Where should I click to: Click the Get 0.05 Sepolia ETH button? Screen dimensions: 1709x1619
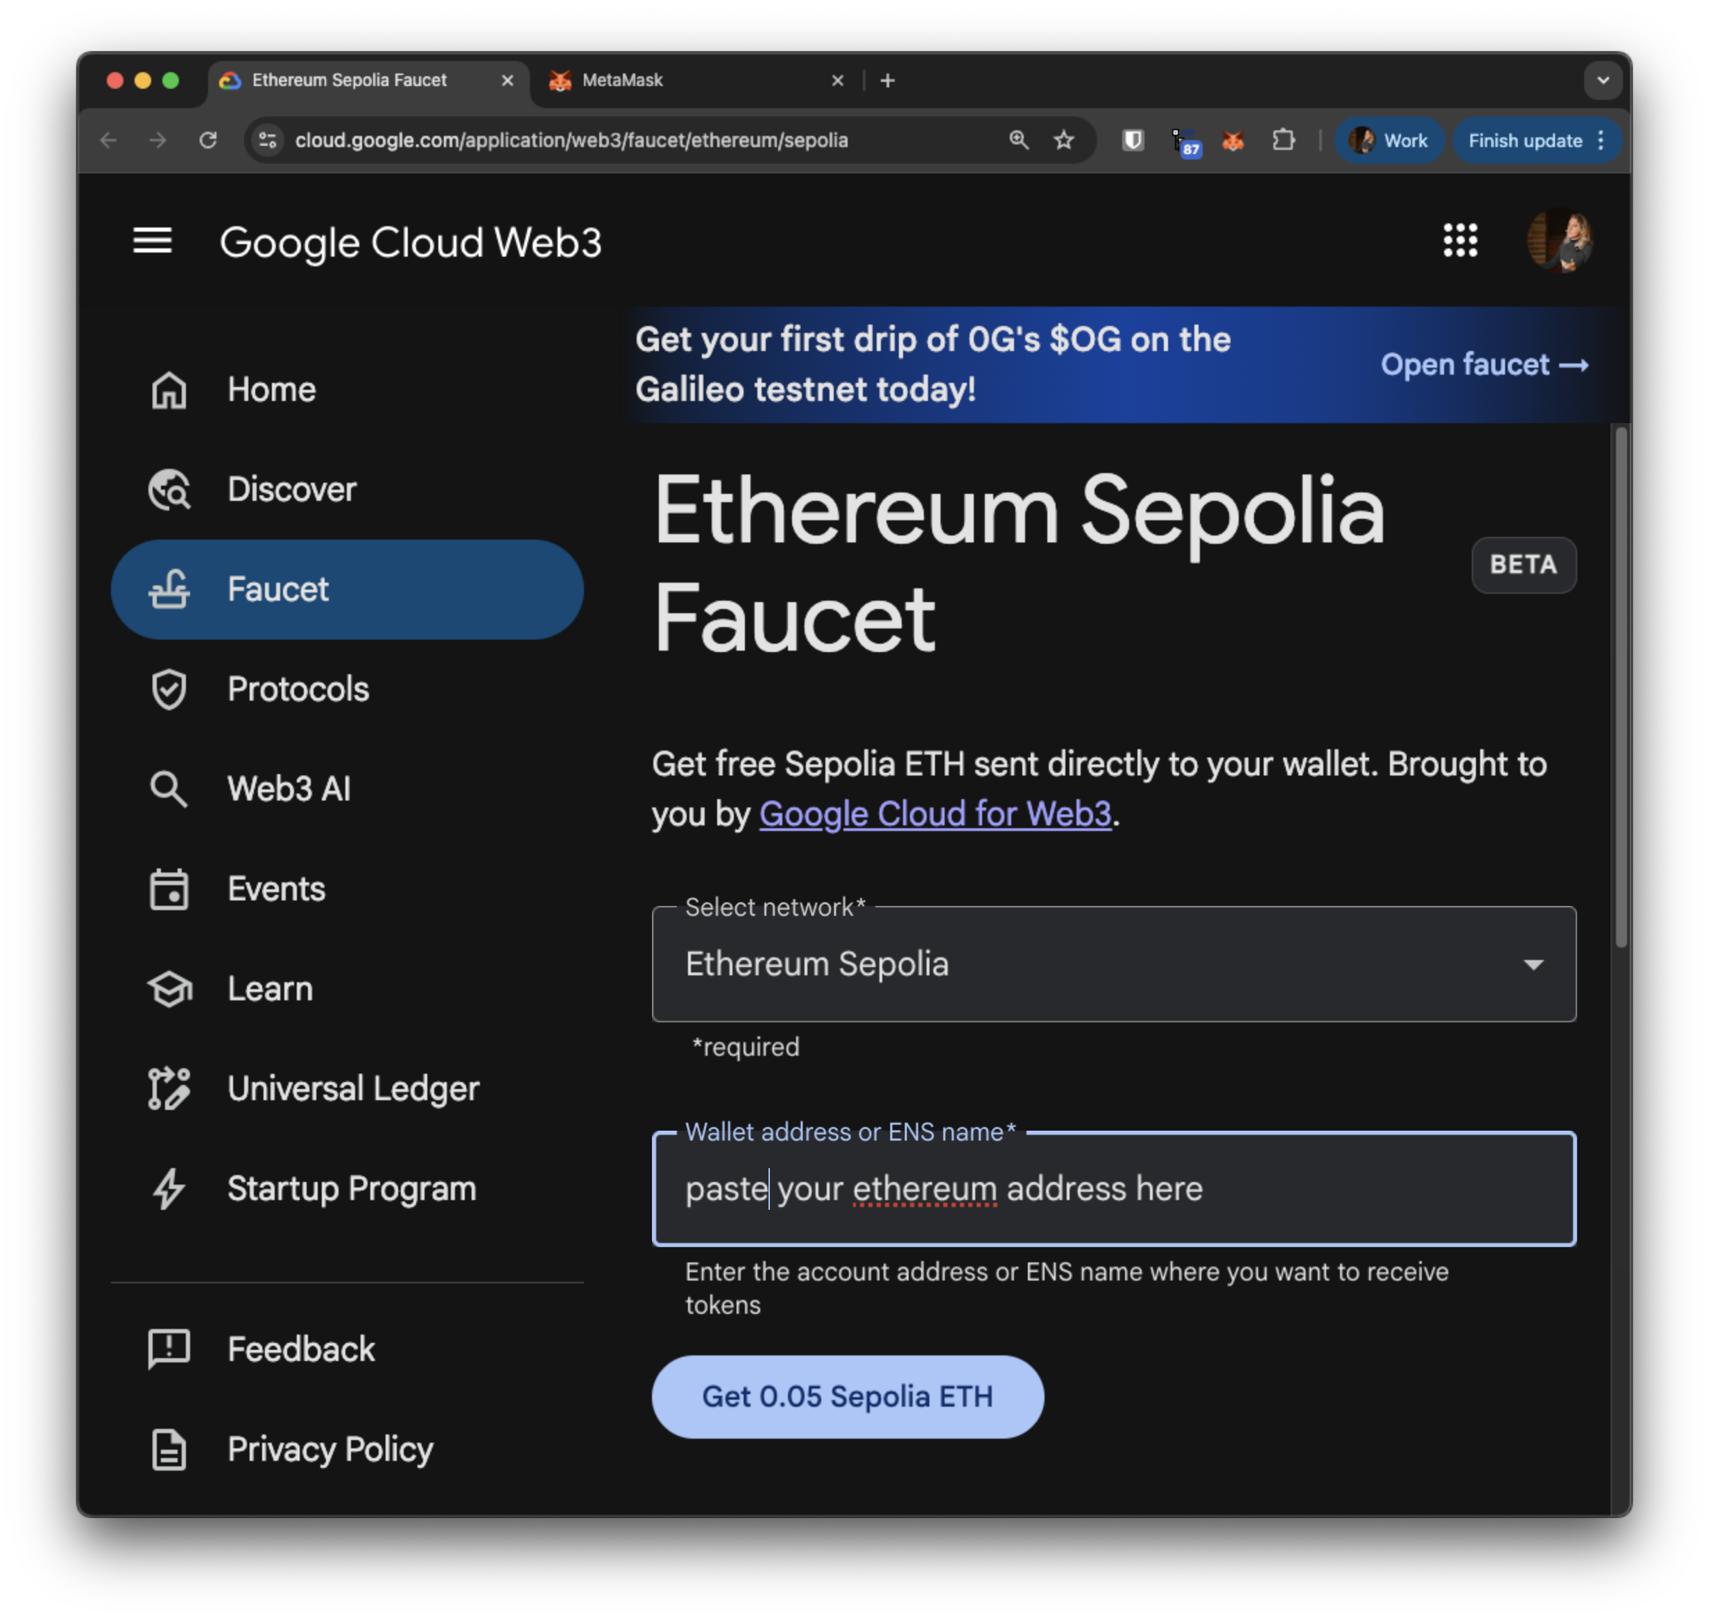click(x=847, y=1396)
